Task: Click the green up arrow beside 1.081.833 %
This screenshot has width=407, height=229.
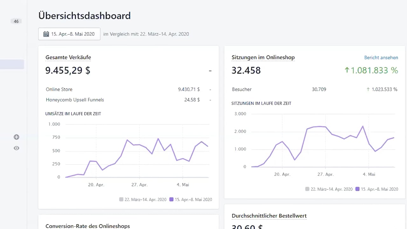Action: coord(347,70)
